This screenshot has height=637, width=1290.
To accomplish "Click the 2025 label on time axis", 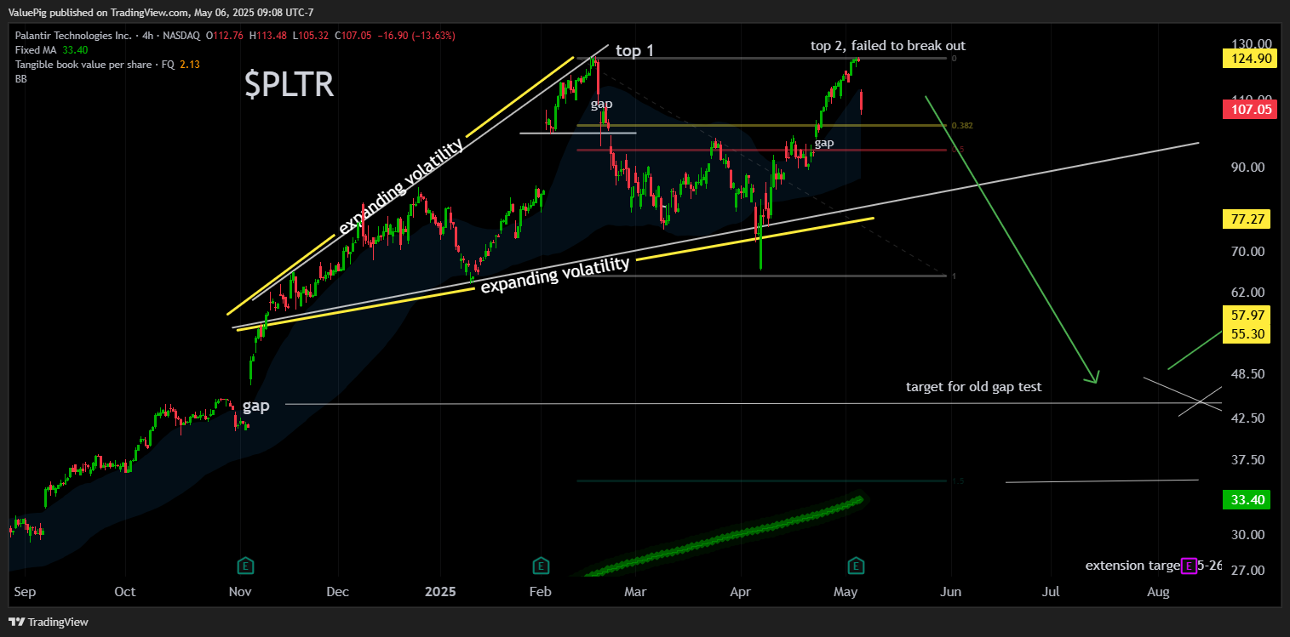I will pyautogui.click(x=441, y=591).
